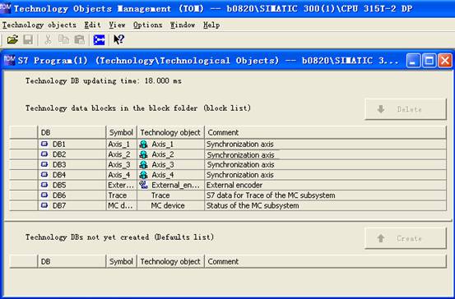Open the Options menu

pos(147,25)
